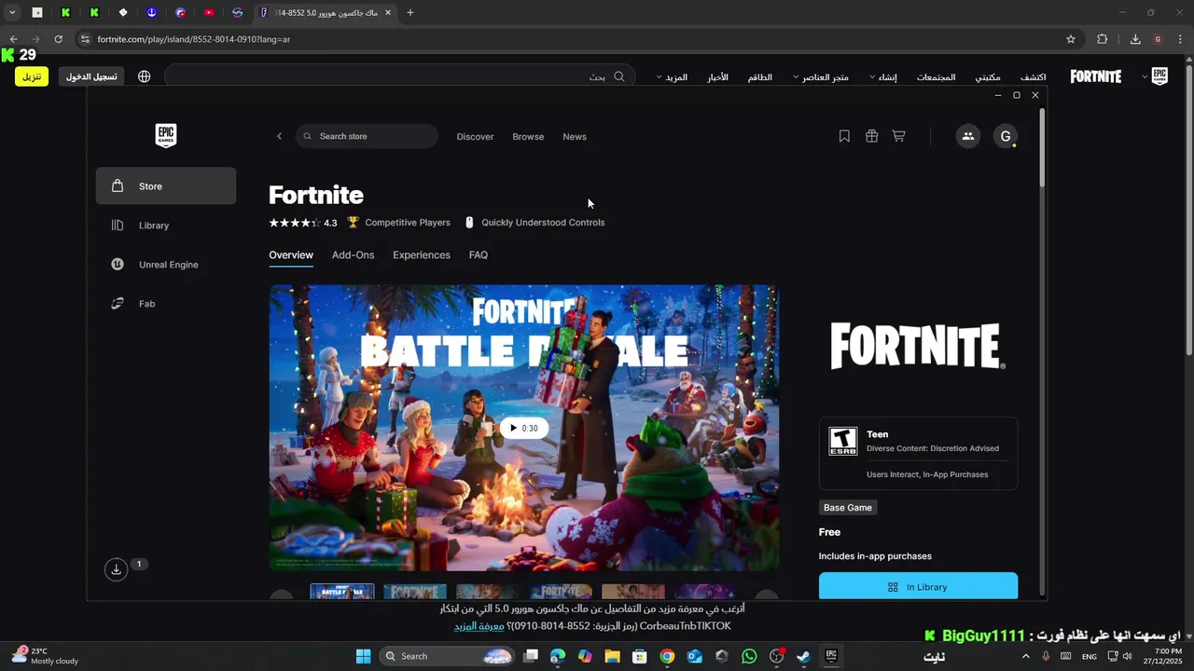This screenshot has width=1194, height=671.
Task: Click the Fab sidebar icon
Action: point(118,304)
